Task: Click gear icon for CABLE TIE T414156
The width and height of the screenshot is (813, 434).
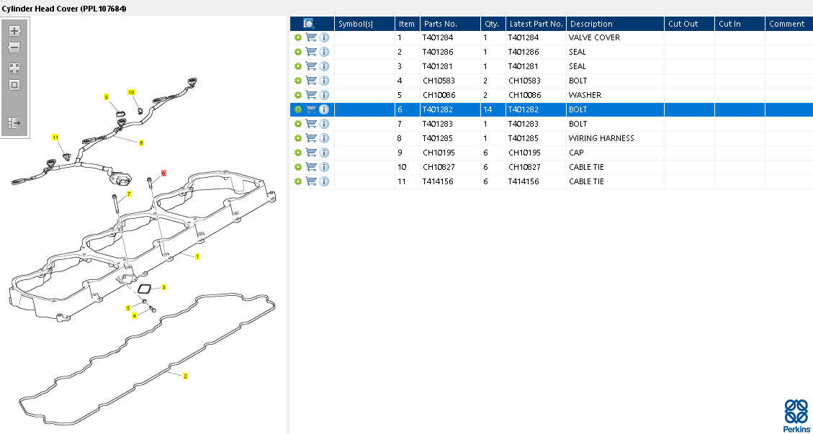Action: point(298,181)
